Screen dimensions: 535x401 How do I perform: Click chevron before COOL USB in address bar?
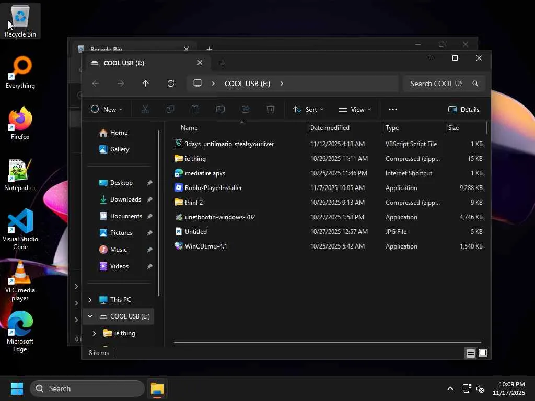[x=213, y=84]
